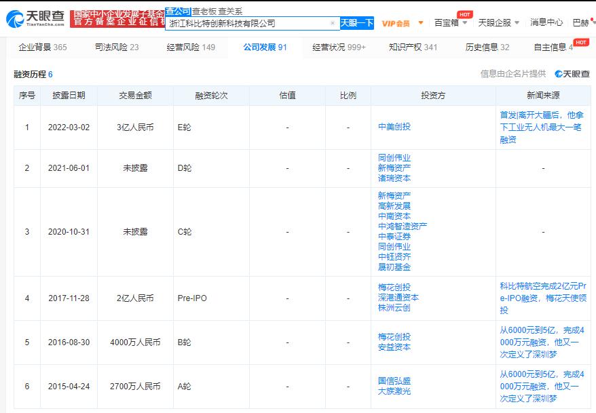Click the 融资历程 section heading
The height and width of the screenshot is (413, 596).
(x=33, y=74)
